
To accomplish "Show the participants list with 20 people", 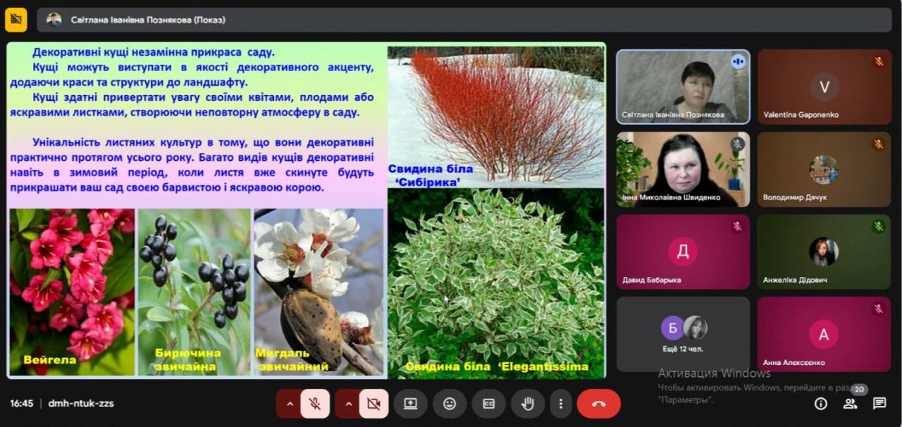I will [851, 404].
